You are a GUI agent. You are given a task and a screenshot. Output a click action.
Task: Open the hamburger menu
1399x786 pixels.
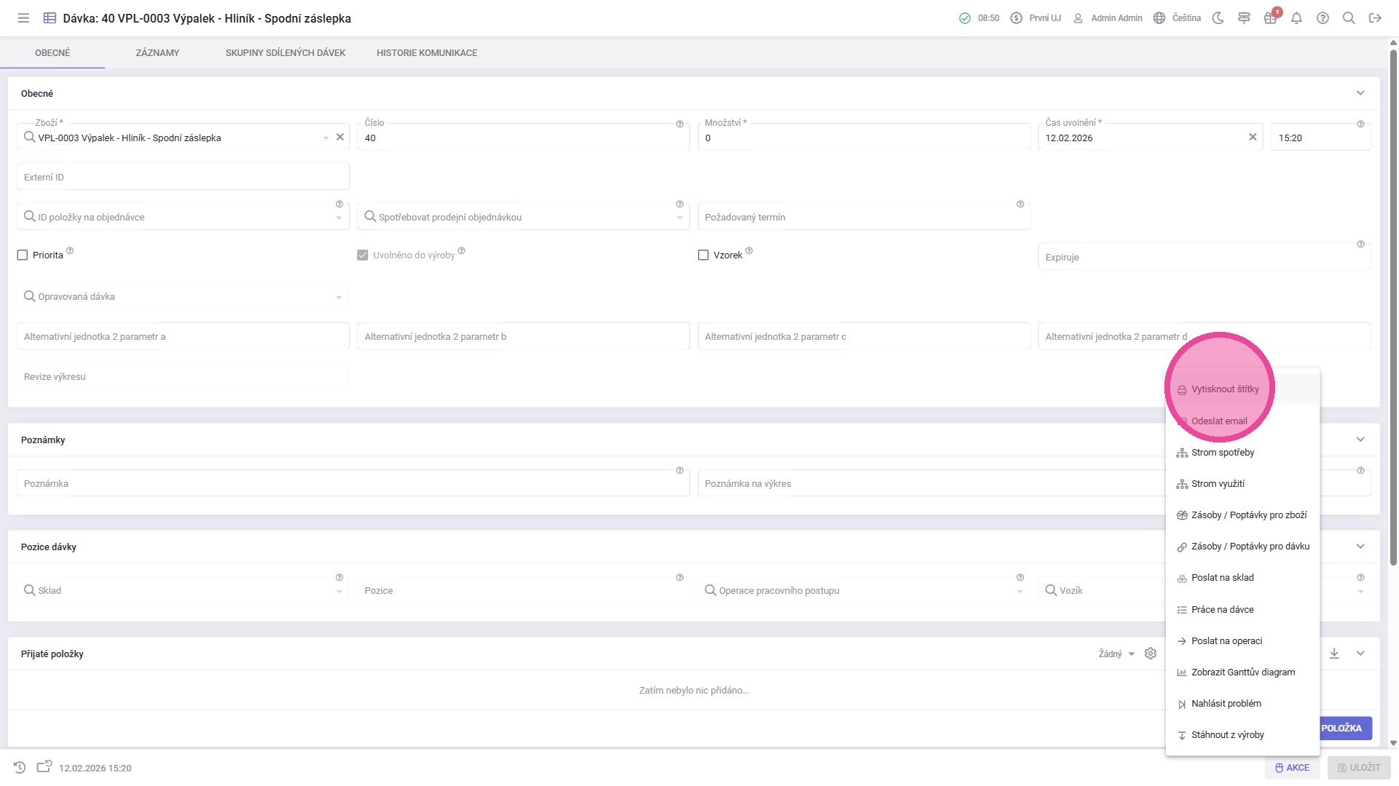(x=23, y=18)
